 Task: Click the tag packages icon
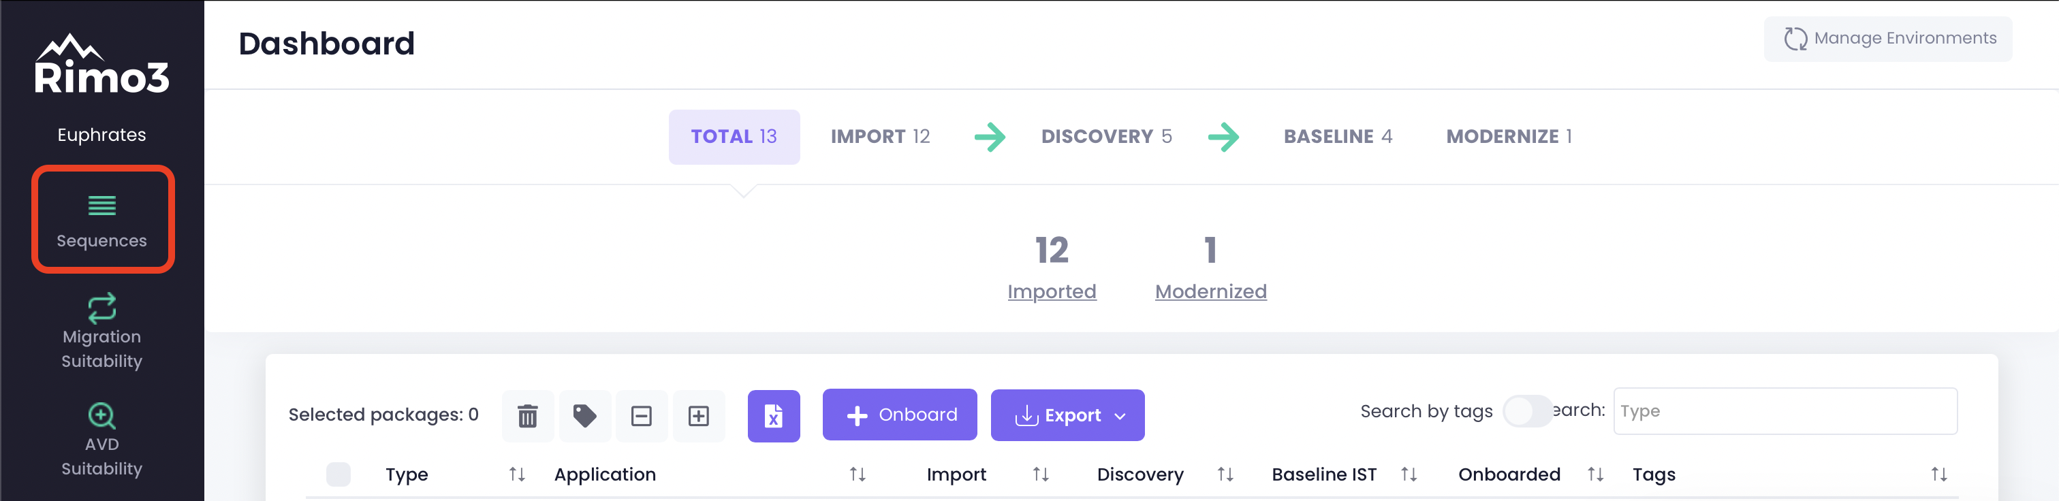[x=585, y=417]
